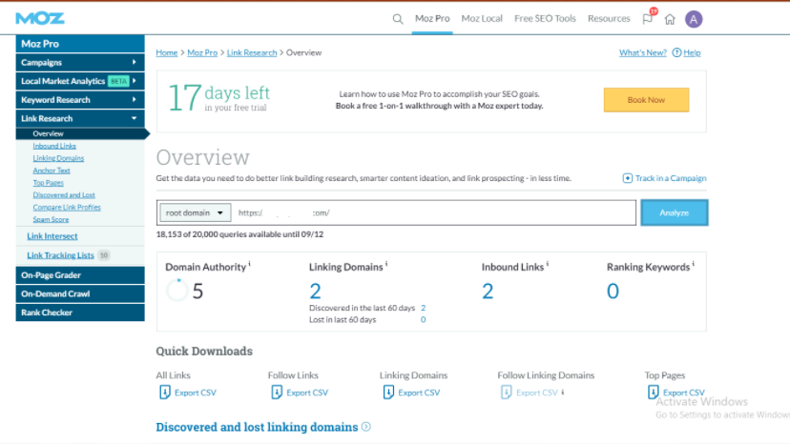Viewport: 790px width, 444px height.
Task: Click the Link Tracking Lists count badge 10
Action: (x=104, y=255)
